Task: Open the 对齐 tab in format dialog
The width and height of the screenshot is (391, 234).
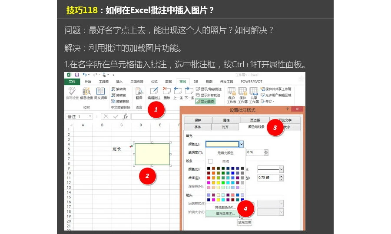Action: [225, 127]
